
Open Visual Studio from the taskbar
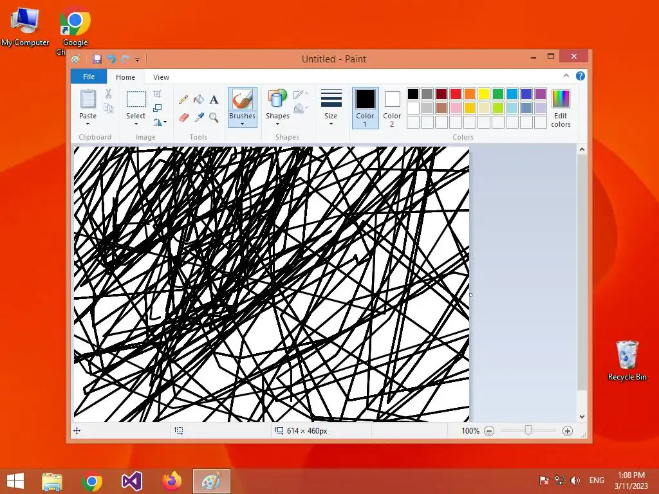(131, 481)
